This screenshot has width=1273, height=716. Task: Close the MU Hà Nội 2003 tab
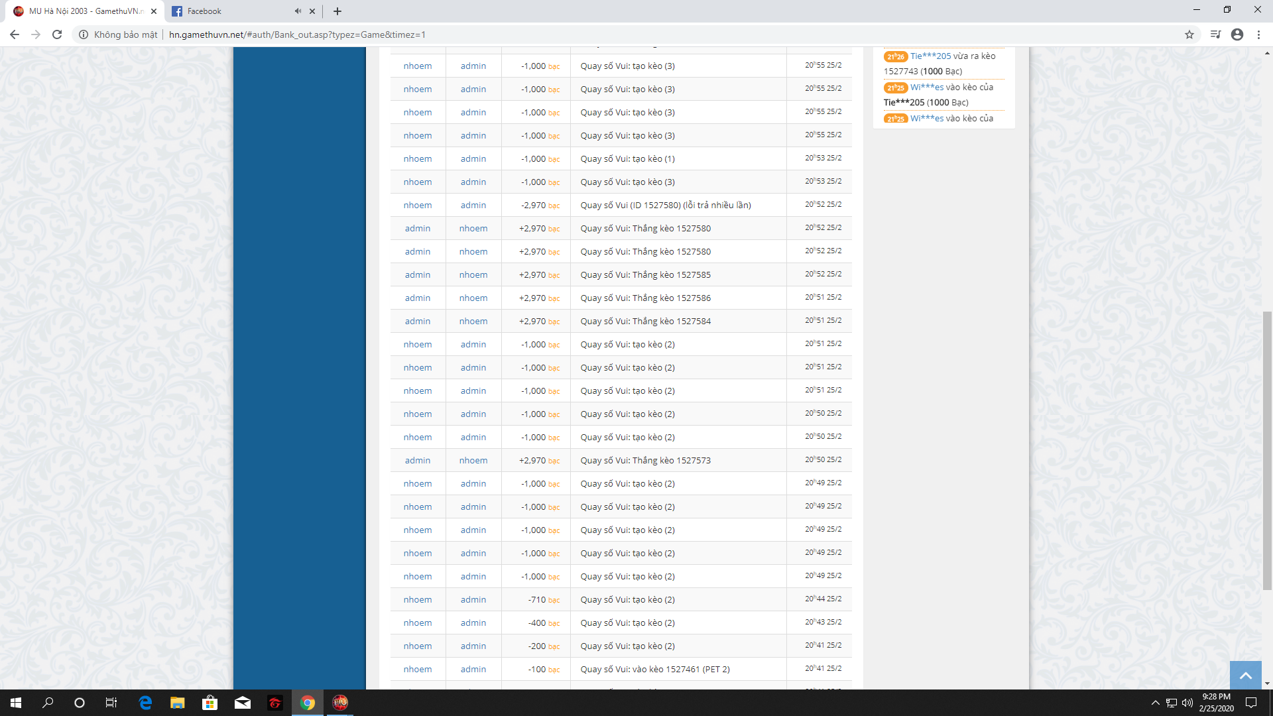[154, 11]
